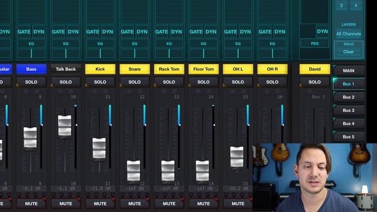The image size is (377, 212).
Task: Mute the OH L channel
Action: [238, 204]
